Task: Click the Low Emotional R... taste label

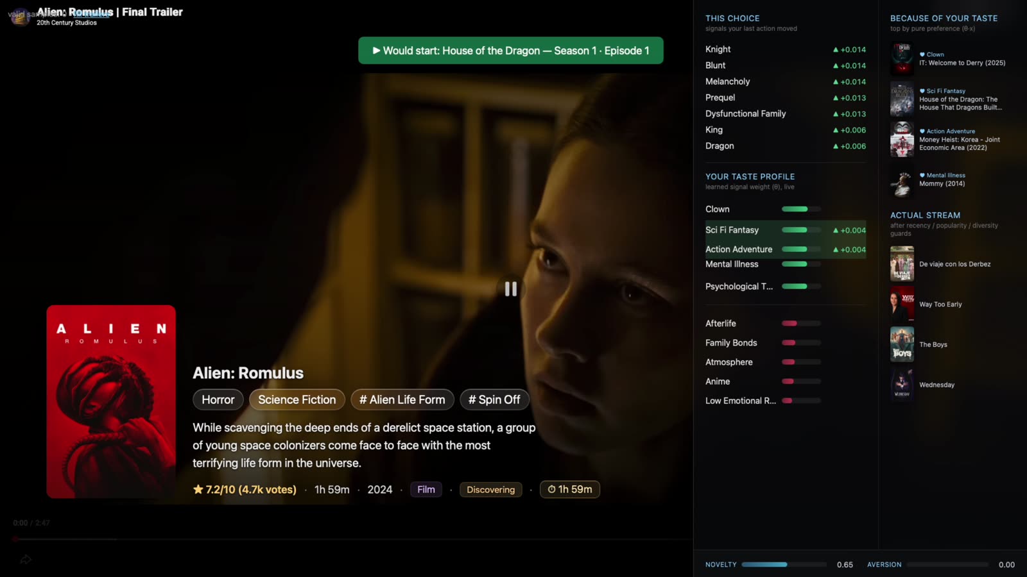Action: [x=741, y=401]
